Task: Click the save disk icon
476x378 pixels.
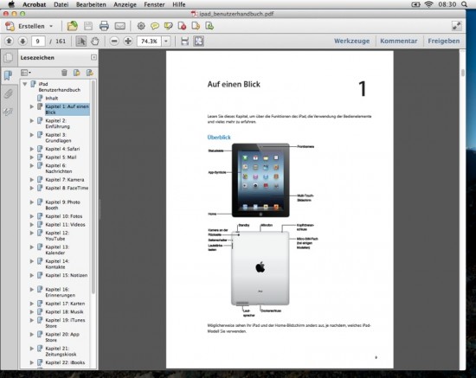Action: click(x=88, y=26)
